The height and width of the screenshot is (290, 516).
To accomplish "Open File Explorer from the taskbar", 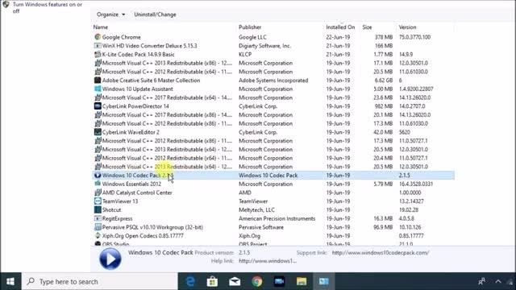I will pos(302,281).
